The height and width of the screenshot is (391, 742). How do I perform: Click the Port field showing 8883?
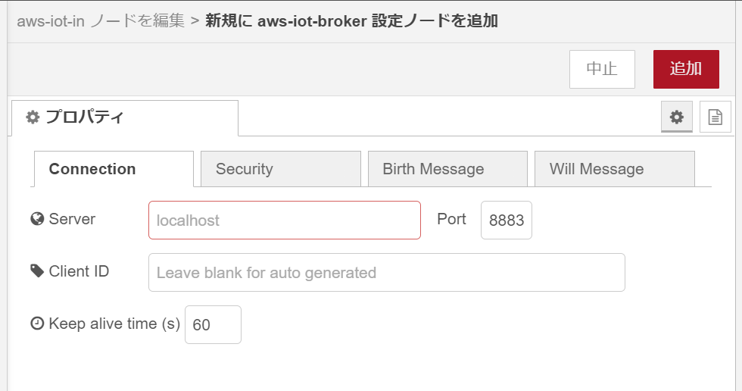pyautogui.click(x=506, y=221)
